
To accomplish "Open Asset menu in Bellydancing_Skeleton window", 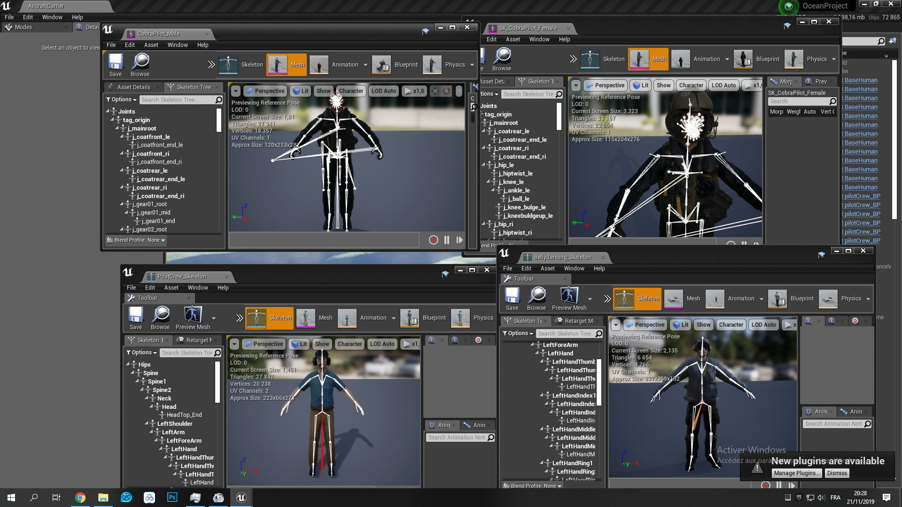I will tap(547, 269).
